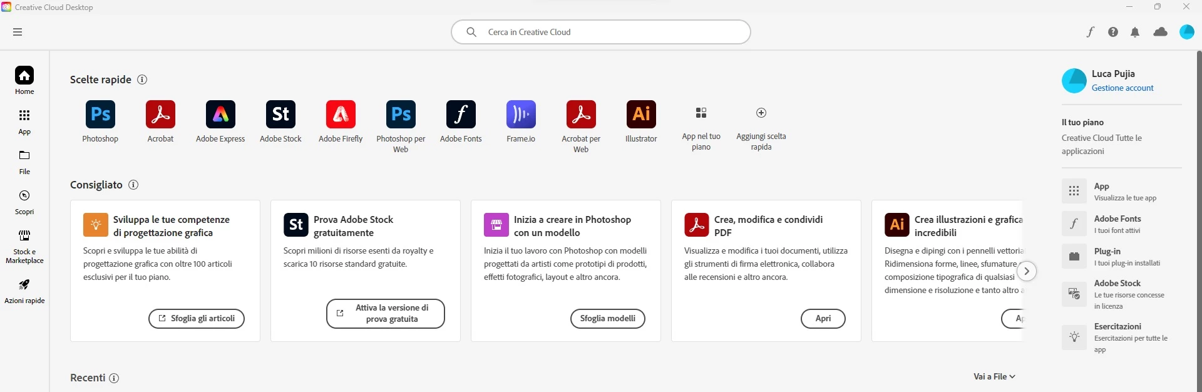Open Adobe Fonts quick pick
This screenshot has width=1202, height=392.
[x=461, y=121]
